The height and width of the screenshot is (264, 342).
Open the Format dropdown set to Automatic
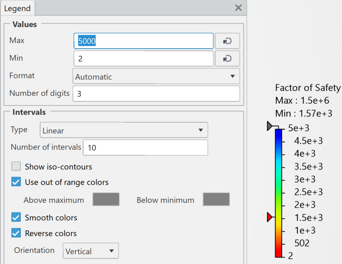pos(156,76)
